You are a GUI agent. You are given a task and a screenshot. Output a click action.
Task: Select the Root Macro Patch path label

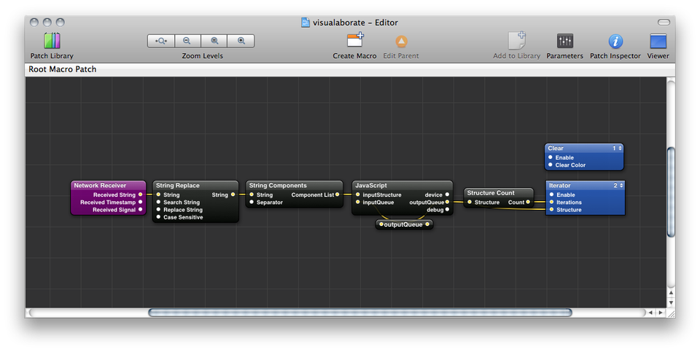[x=63, y=69]
